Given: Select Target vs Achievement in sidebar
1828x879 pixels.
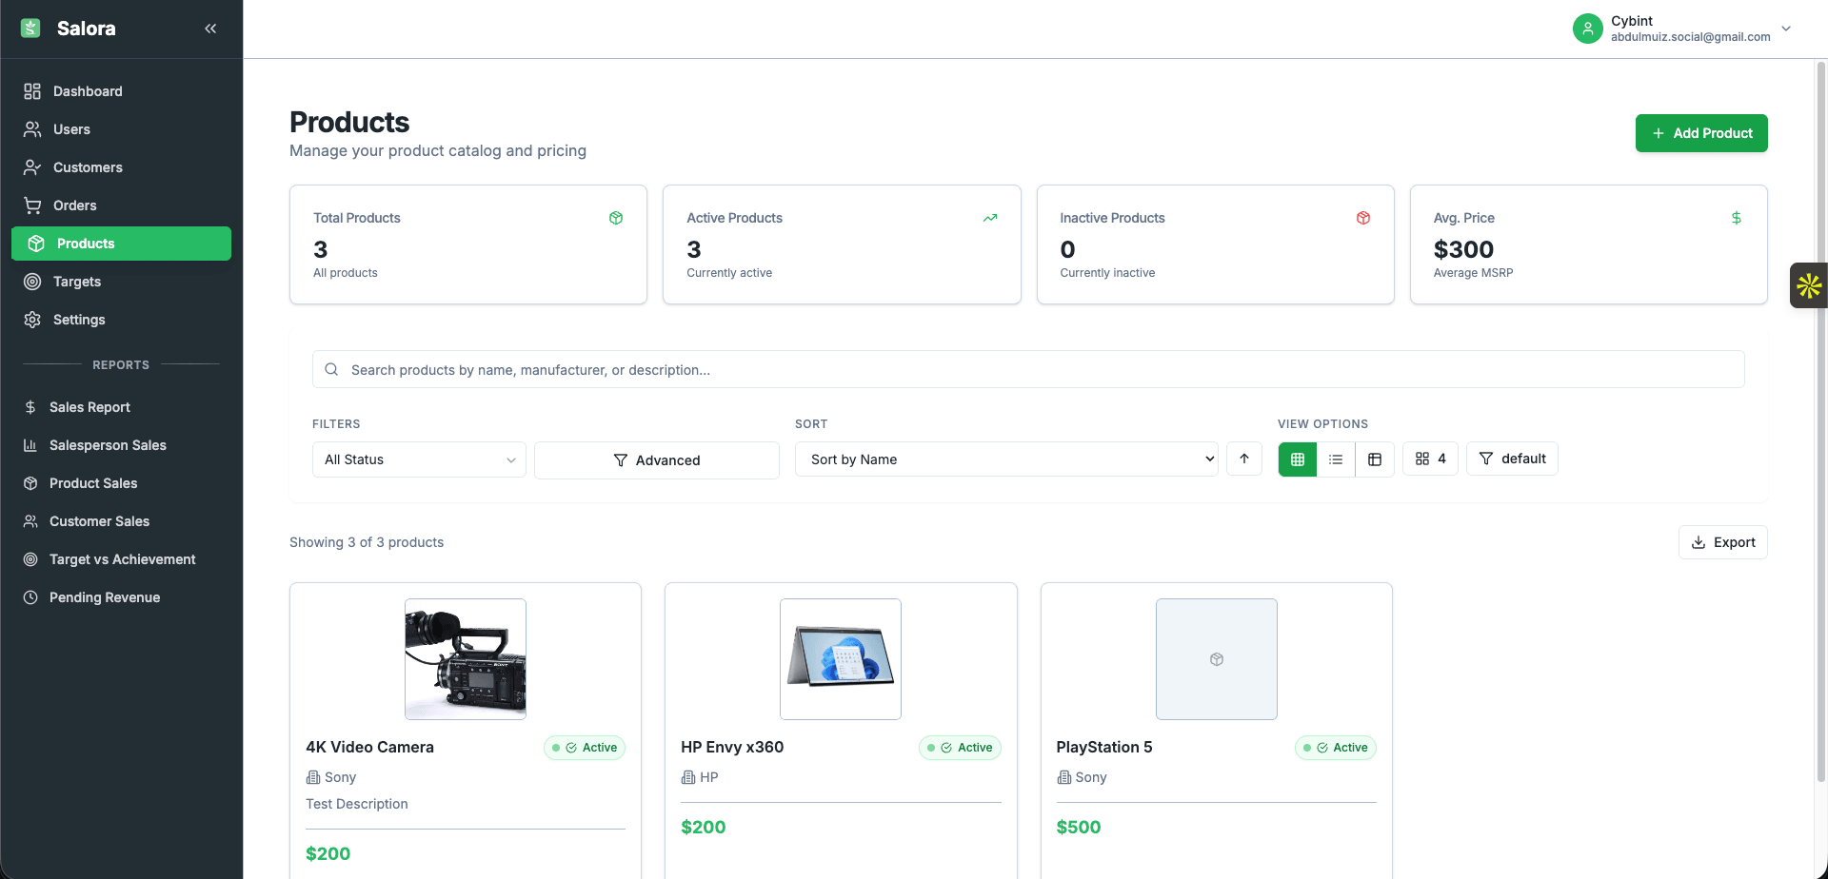Looking at the screenshot, I should tap(122, 559).
